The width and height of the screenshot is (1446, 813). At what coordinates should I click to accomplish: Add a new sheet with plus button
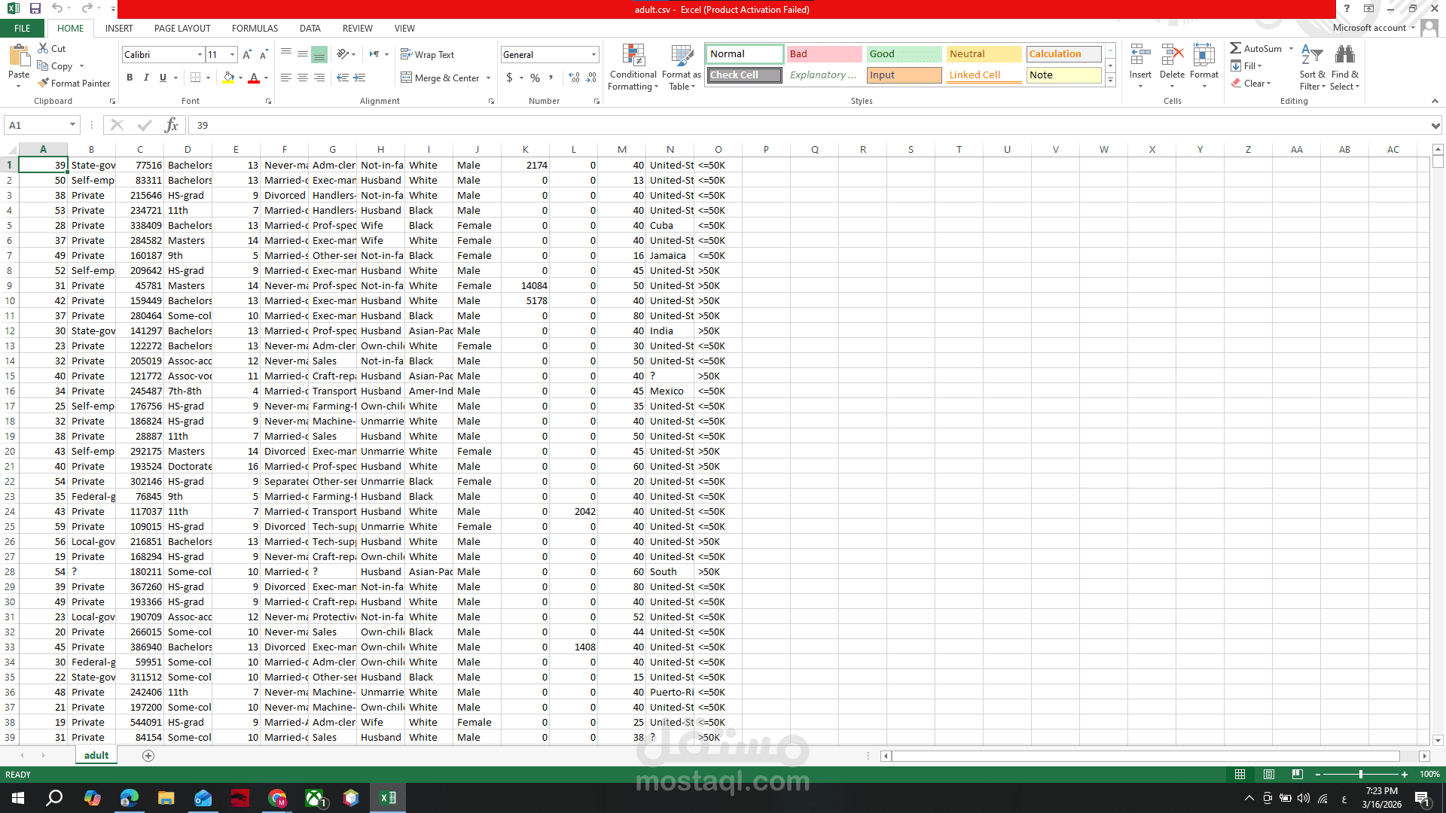(x=148, y=755)
